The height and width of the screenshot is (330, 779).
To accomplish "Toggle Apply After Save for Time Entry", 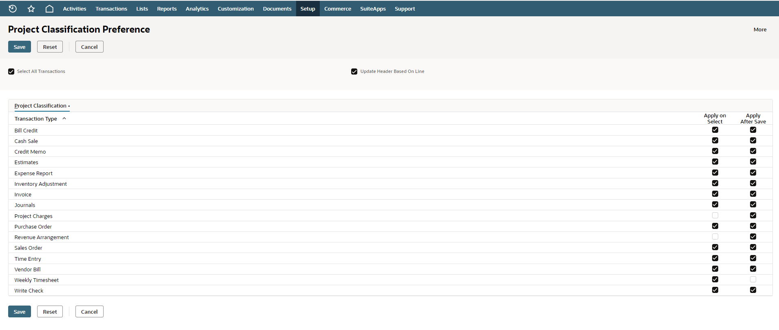I will tap(753, 258).
